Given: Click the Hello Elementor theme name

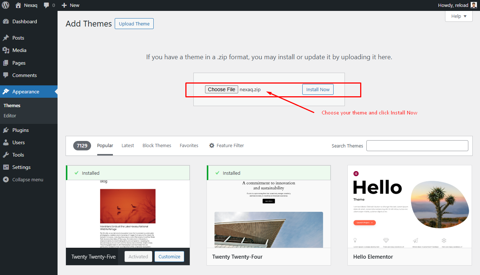Looking at the screenshot, I should click(373, 256).
